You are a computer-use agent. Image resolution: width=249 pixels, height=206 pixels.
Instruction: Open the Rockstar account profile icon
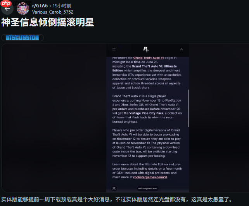tap(182, 49)
